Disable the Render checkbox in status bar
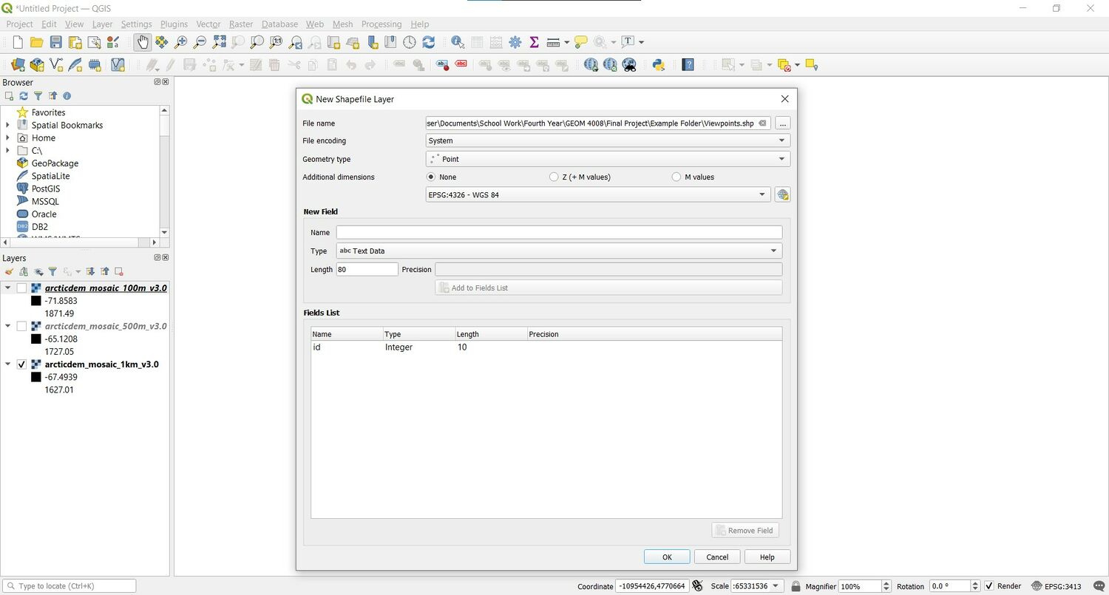 989,585
